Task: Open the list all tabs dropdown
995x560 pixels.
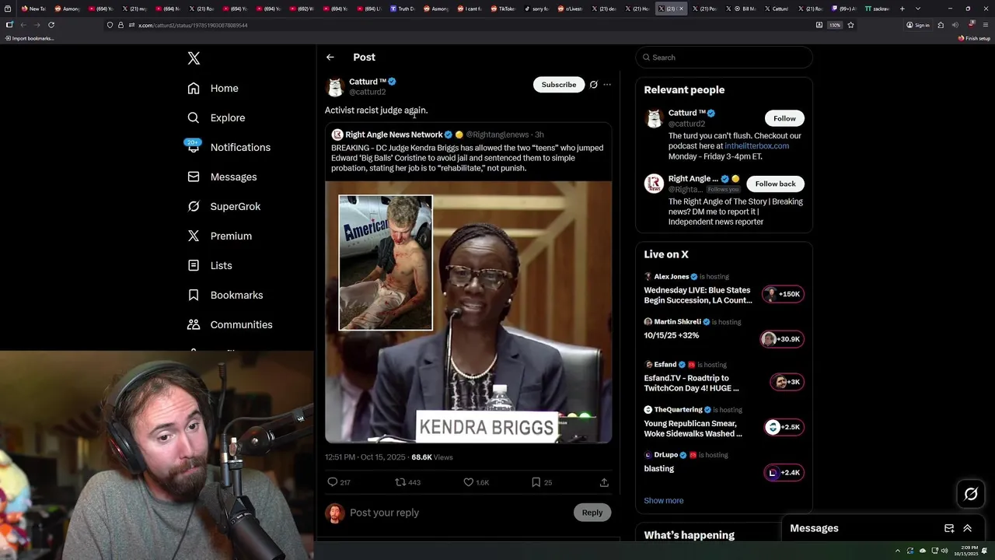Action: point(918,9)
